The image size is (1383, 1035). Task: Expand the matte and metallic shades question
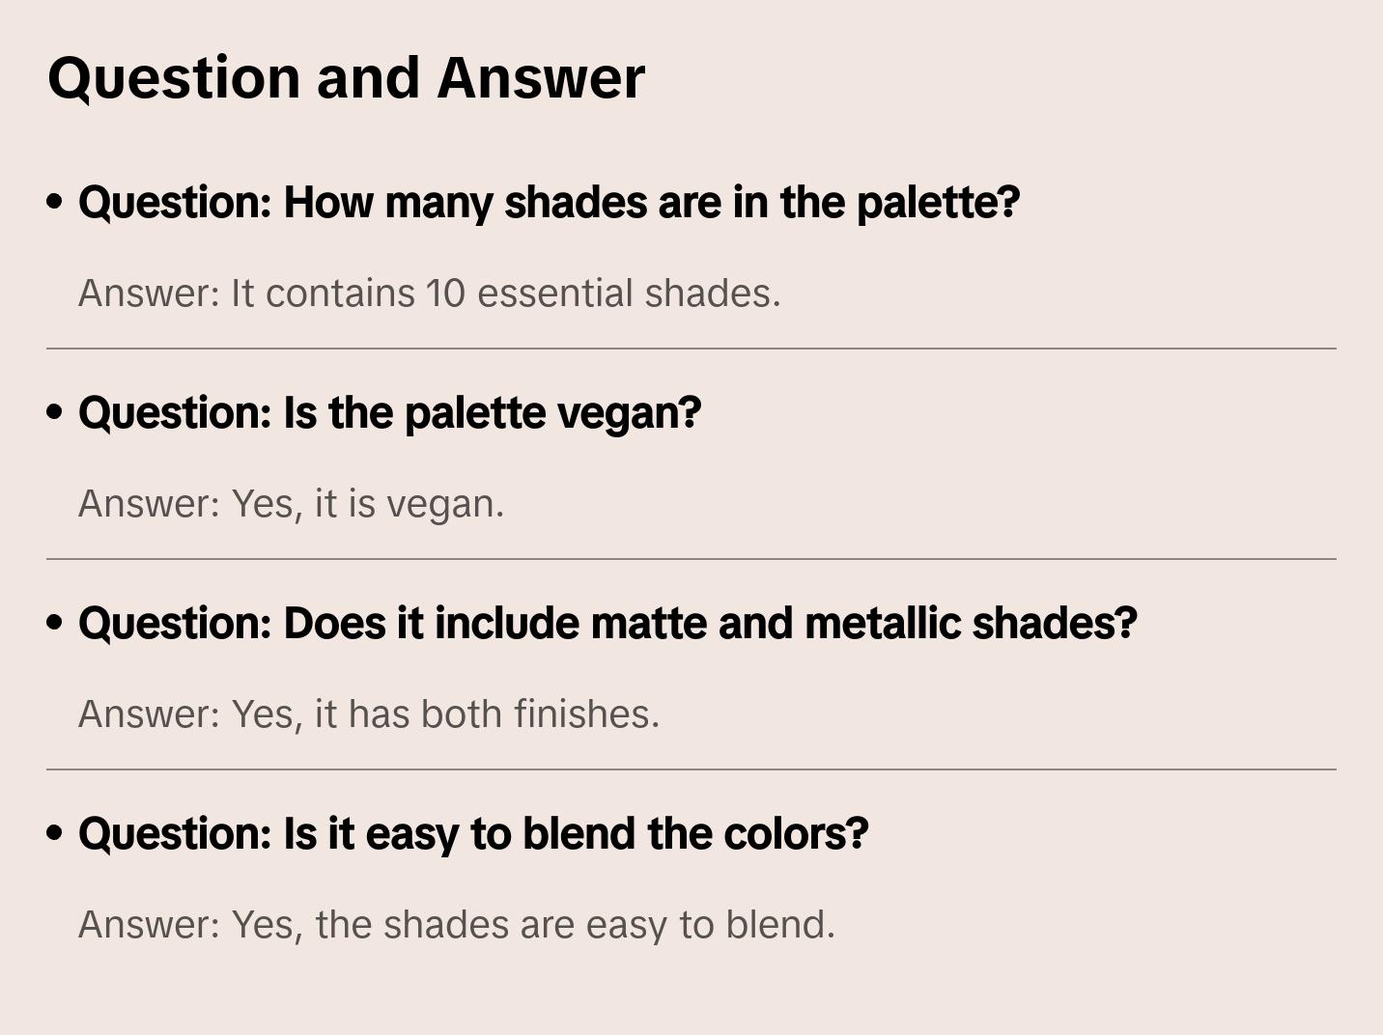607,624
